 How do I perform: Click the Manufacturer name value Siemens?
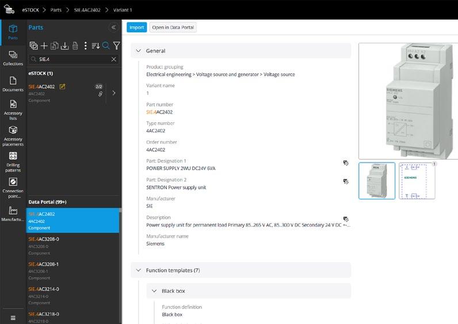point(155,243)
